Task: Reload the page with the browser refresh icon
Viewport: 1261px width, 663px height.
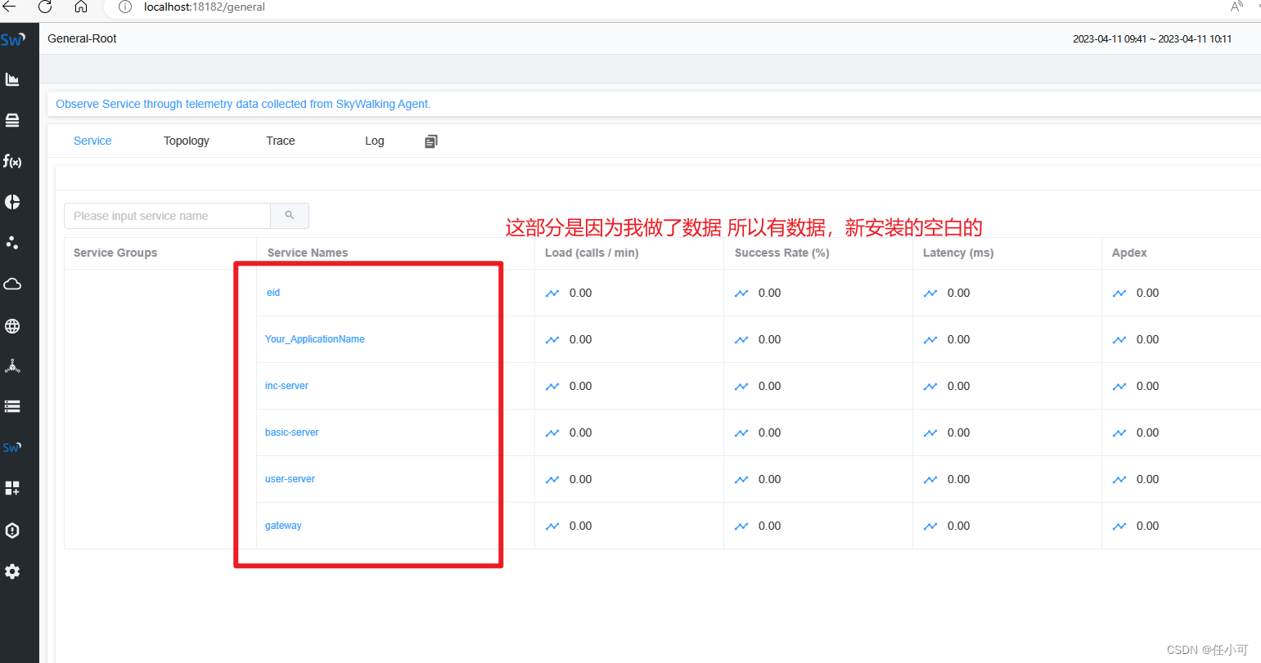Action: click(x=45, y=7)
